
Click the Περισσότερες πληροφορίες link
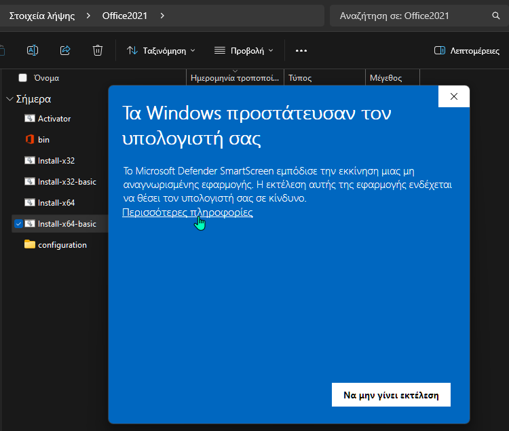[x=187, y=212]
